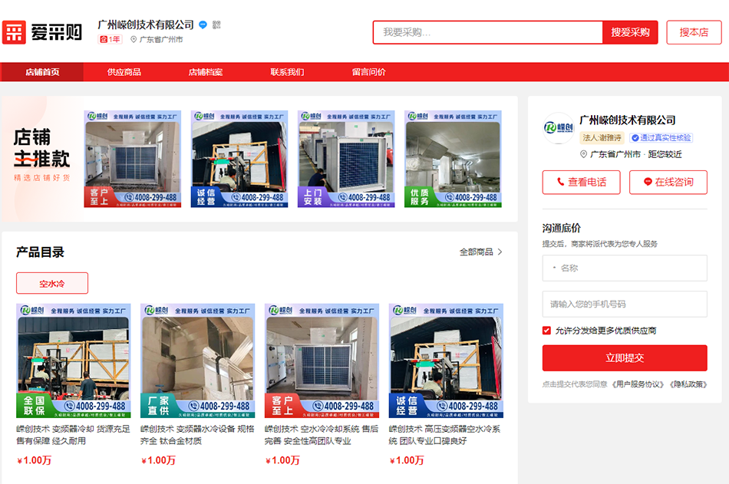
Task: Click the 爱采购 wordmark text
Action: [x=56, y=32]
